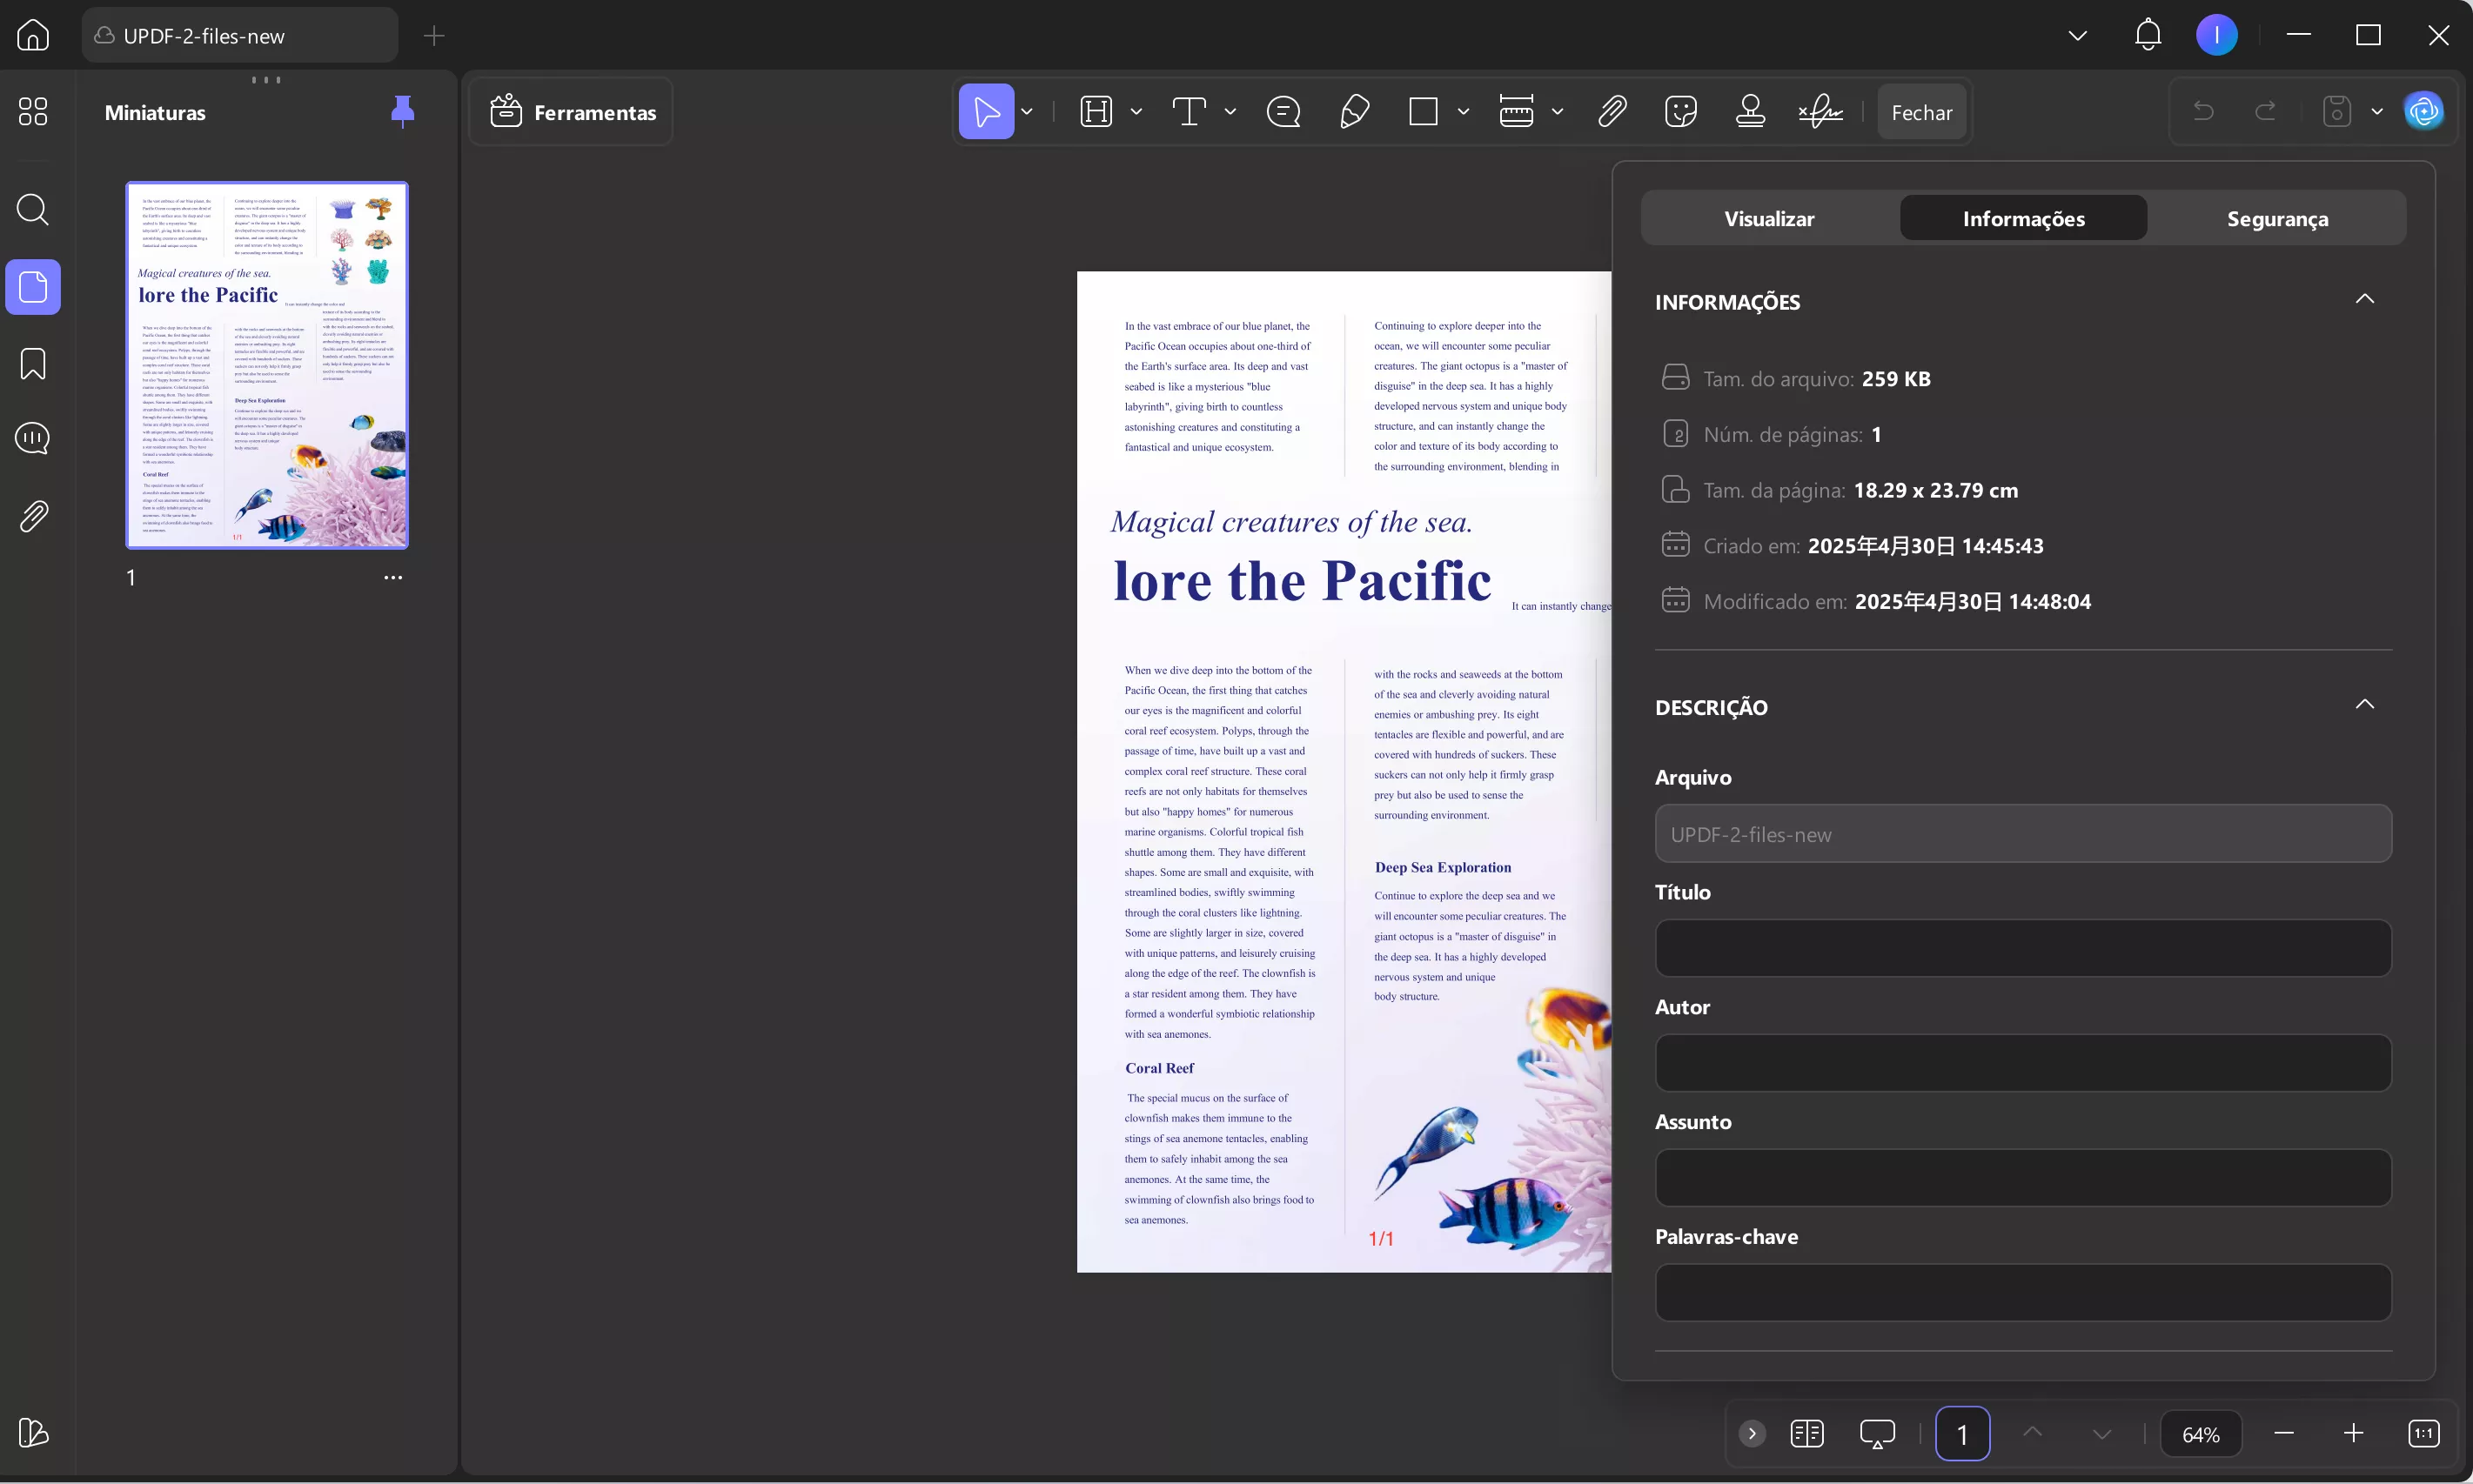Toggle the two-page reading view icon
Screen dimensions: 2473x1484
(x=1807, y=1434)
